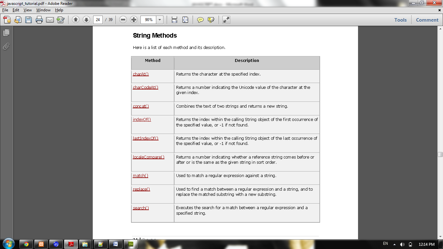Click 'Returns the character at the specified index.'
Screen dimensions: 443x249
(218, 74)
